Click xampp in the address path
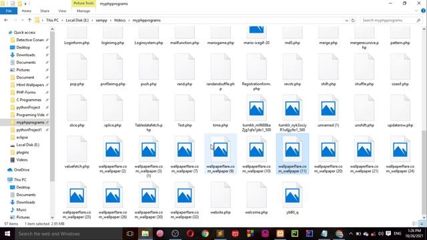427x240 pixels. [x=101, y=21]
